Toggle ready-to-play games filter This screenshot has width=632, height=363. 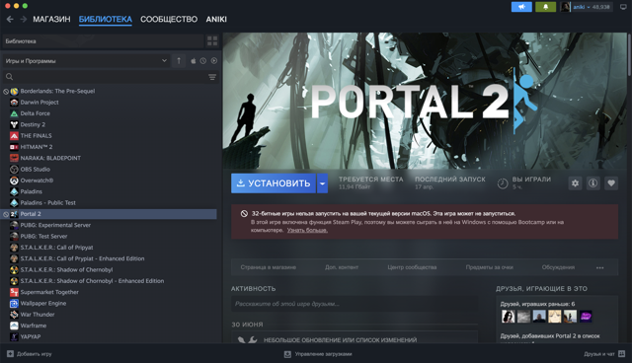(214, 61)
